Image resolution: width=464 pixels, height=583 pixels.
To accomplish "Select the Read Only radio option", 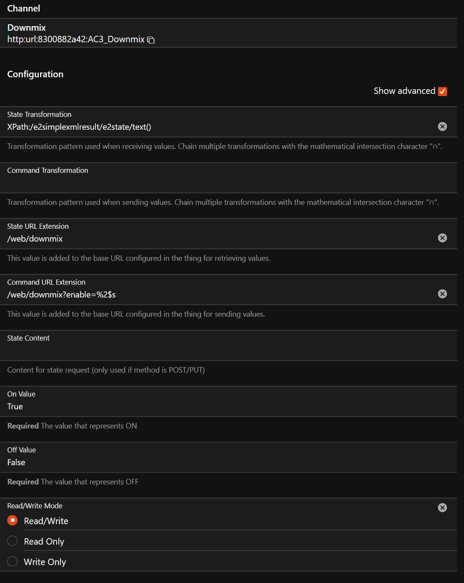I will pos(13,541).
